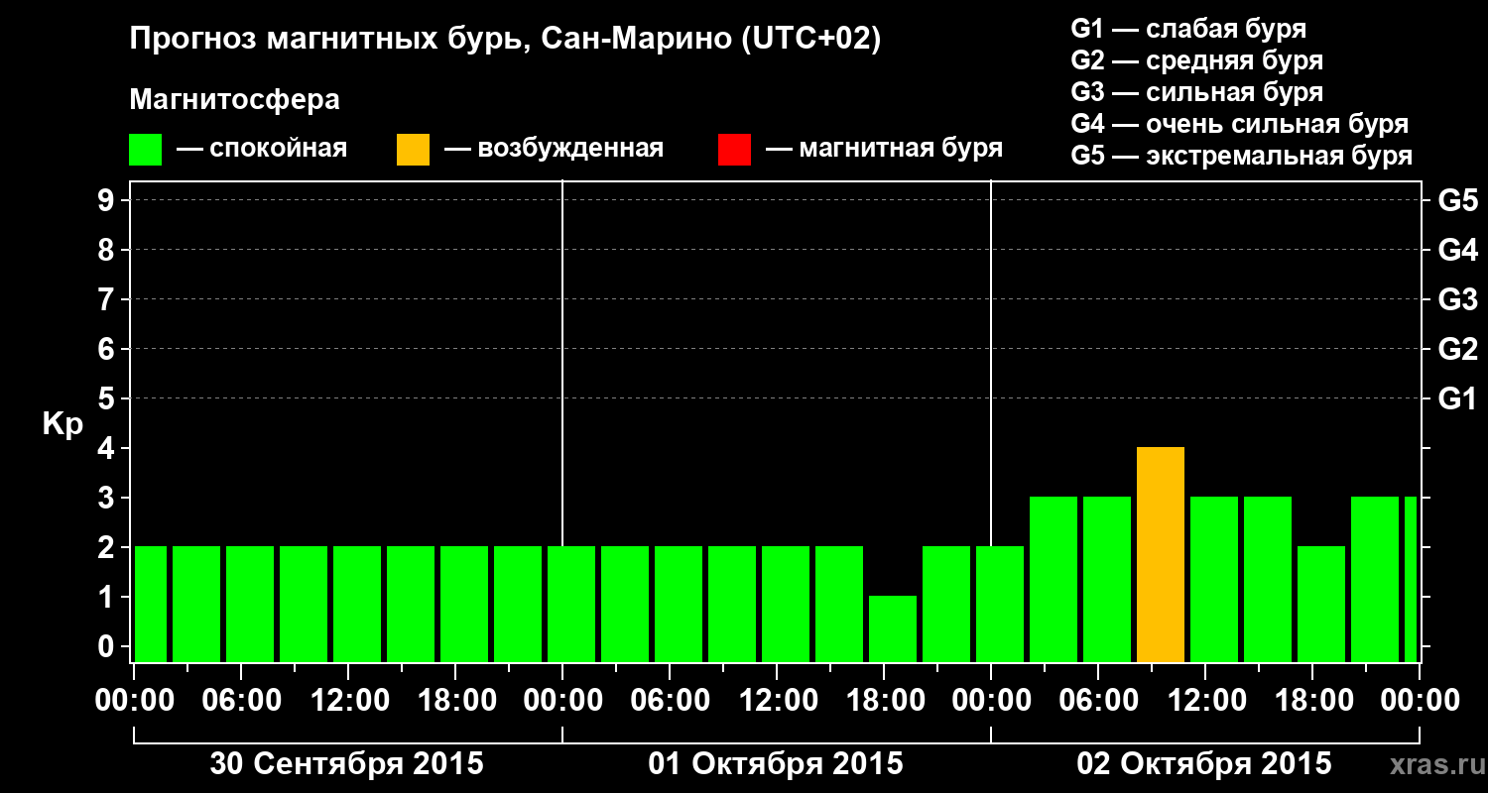The height and width of the screenshot is (793, 1488).
Task: Click the 'G3 — сильная буря' legend line
Action: [x=1196, y=92]
